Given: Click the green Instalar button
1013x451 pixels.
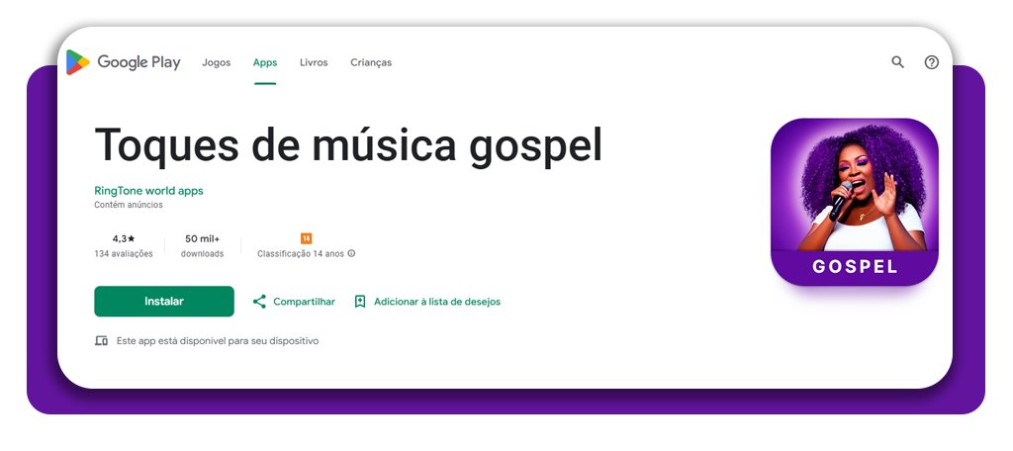Looking at the screenshot, I should pos(164,301).
